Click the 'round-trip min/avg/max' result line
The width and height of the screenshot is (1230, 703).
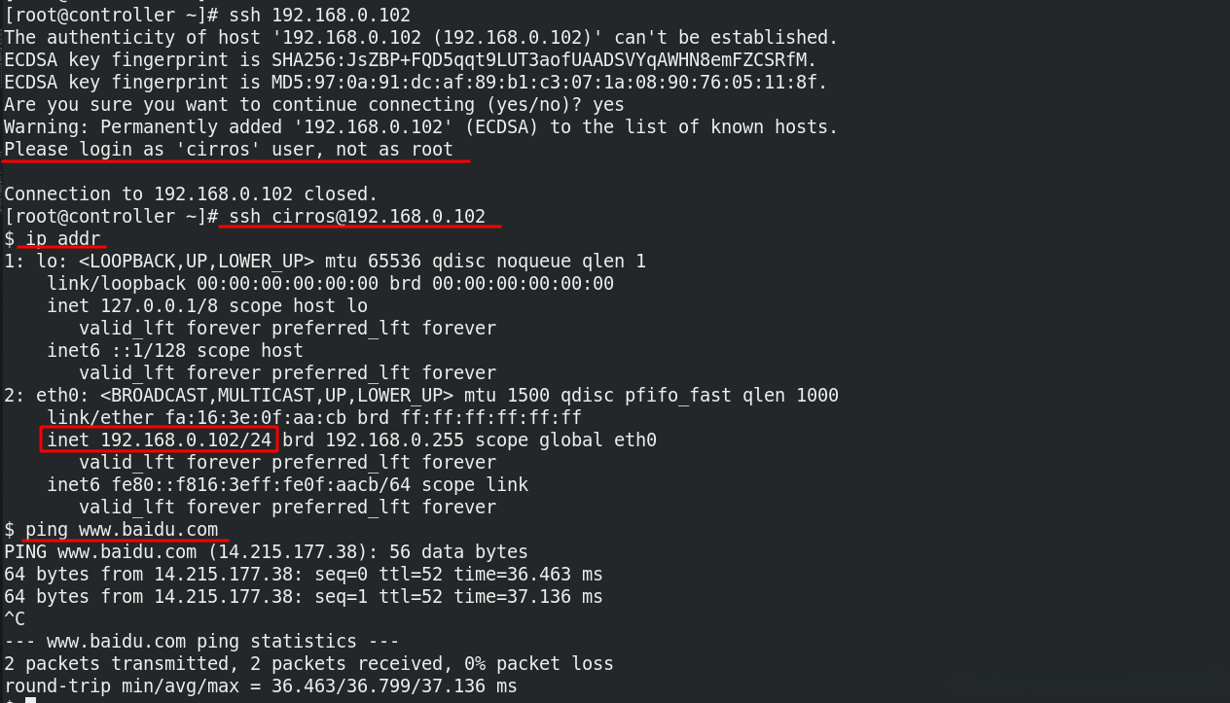tap(260, 685)
